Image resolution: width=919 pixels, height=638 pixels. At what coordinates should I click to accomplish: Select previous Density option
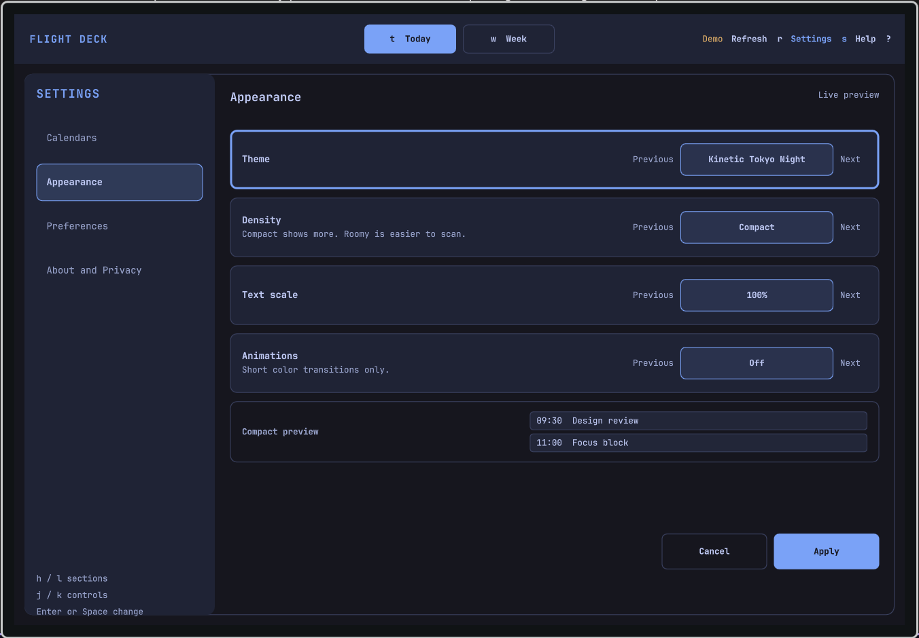653,227
